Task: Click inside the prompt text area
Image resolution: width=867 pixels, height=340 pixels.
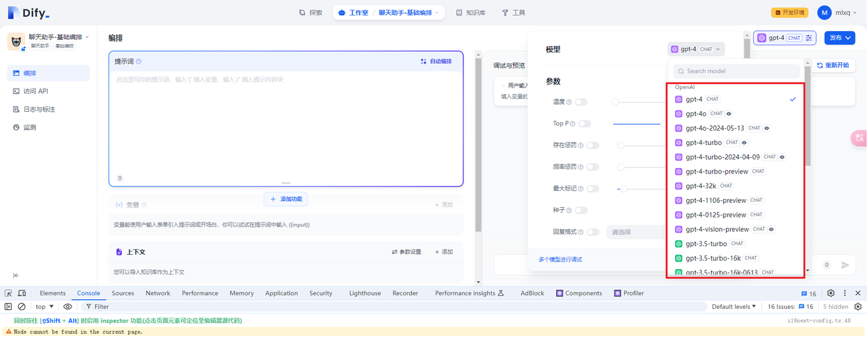Action: click(x=286, y=122)
